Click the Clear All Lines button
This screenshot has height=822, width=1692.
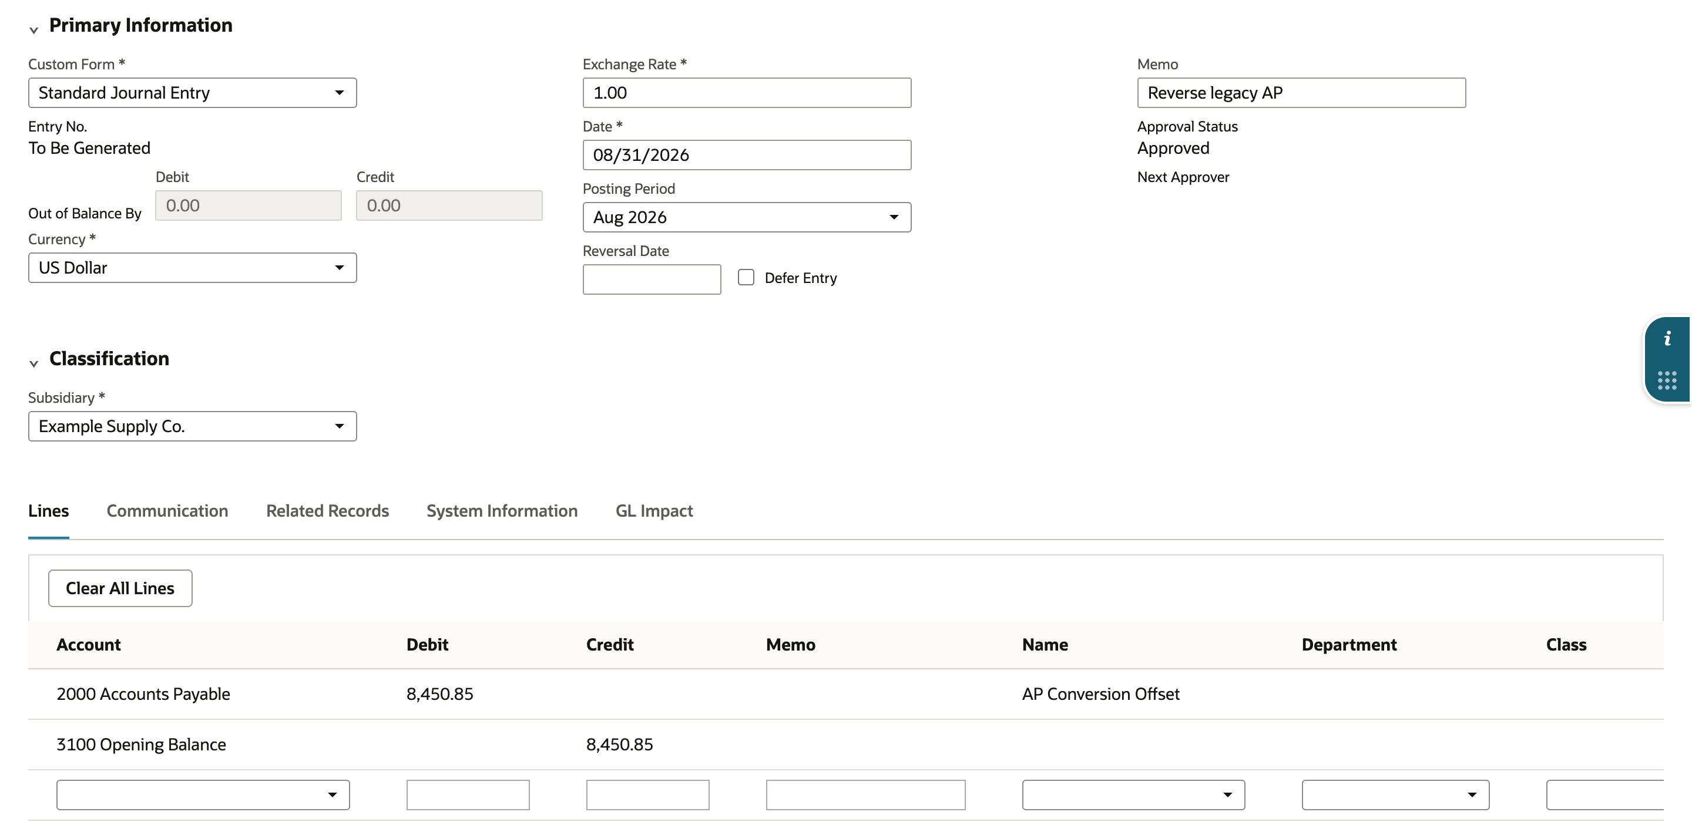click(120, 588)
